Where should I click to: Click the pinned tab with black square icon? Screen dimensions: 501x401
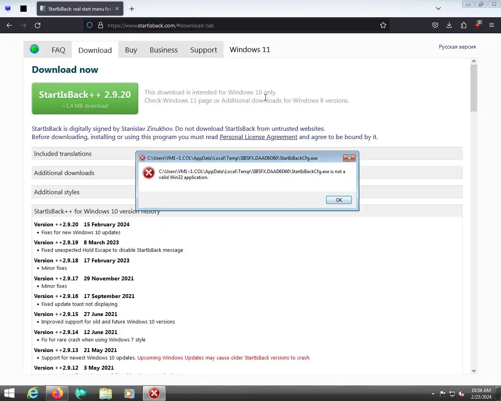(23, 9)
